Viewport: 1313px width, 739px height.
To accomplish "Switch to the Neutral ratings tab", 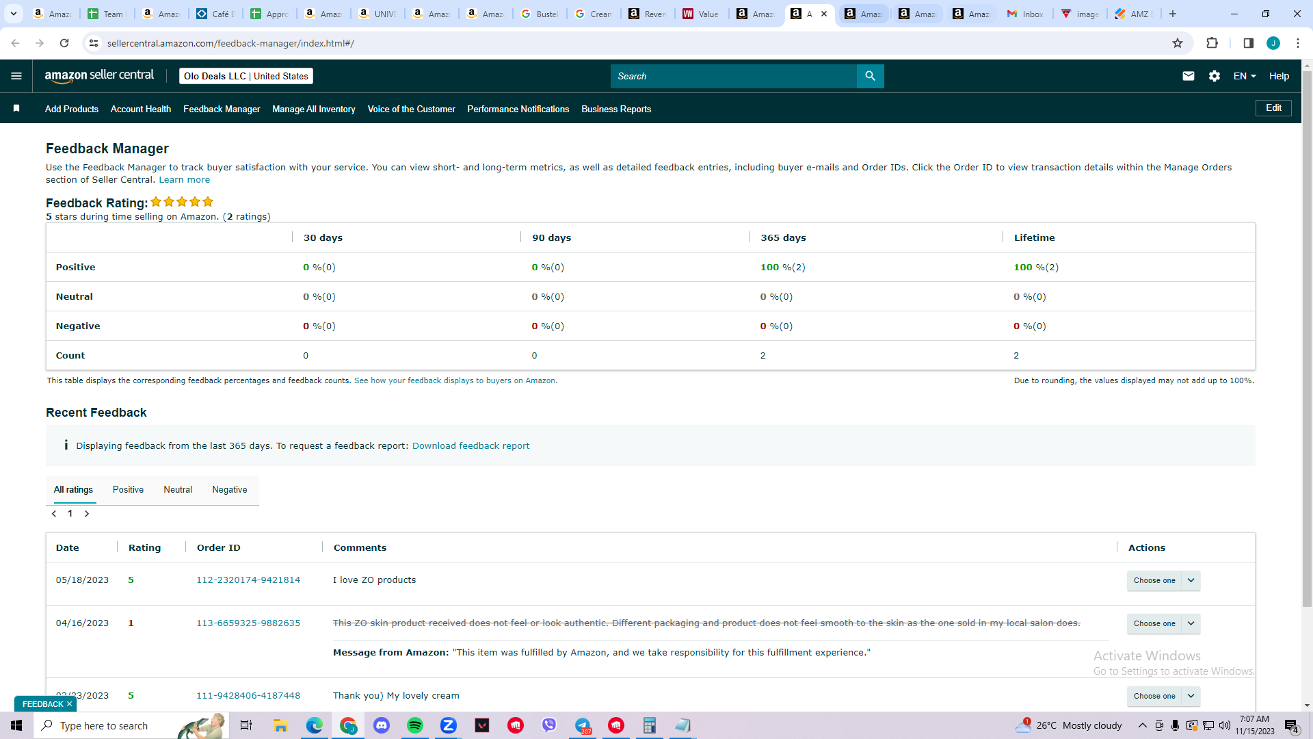I will tap(178, 490).
